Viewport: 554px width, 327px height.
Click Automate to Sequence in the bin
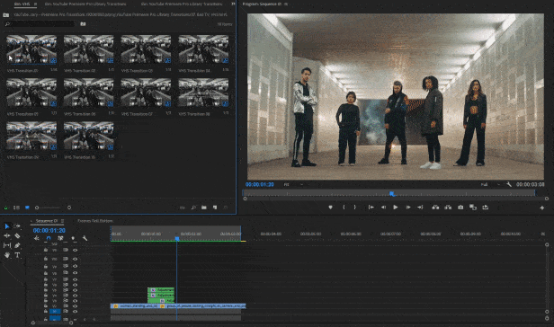pos(183,208)
